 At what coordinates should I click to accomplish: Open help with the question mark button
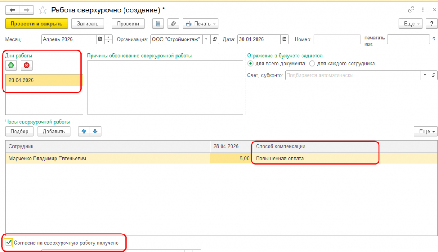[x=432, y=24]
